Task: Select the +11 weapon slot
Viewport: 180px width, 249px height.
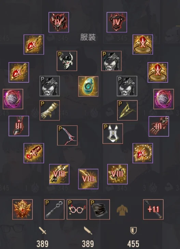Action: (x=153, y=209)
